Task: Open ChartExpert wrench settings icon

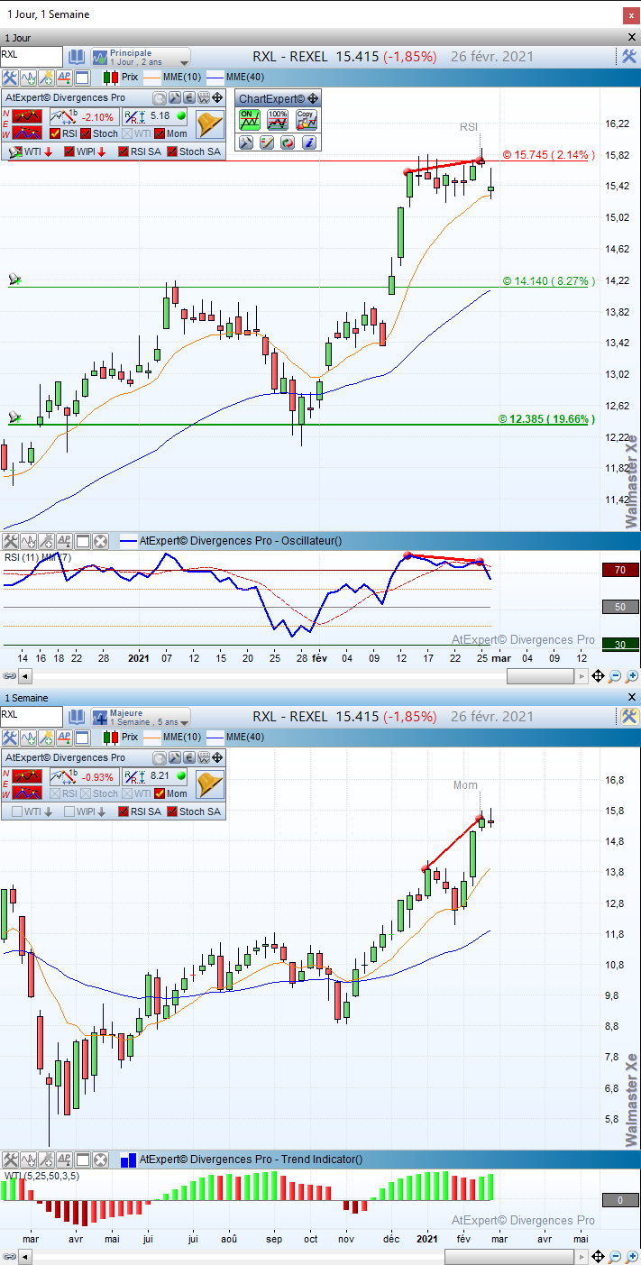Action: [x=245, y=142]
